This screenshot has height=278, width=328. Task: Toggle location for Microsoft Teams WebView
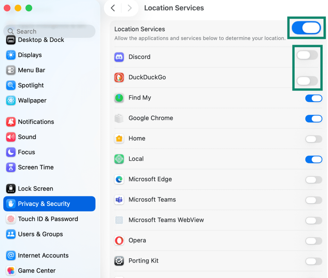(314, 220)
